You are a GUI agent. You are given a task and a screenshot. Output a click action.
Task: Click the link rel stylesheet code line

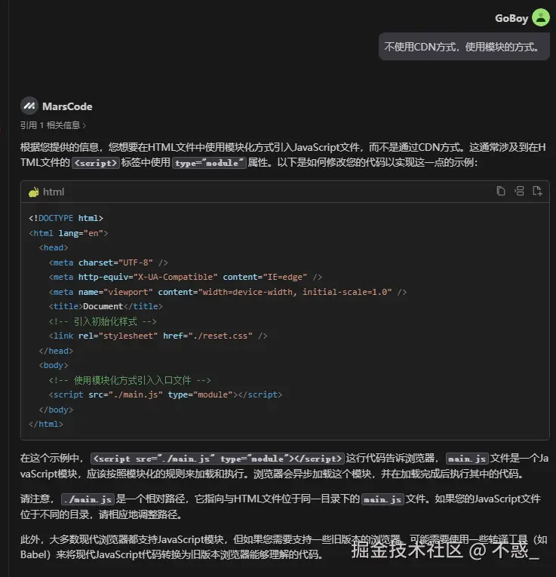pyautogui.click(x=158, y=336)
